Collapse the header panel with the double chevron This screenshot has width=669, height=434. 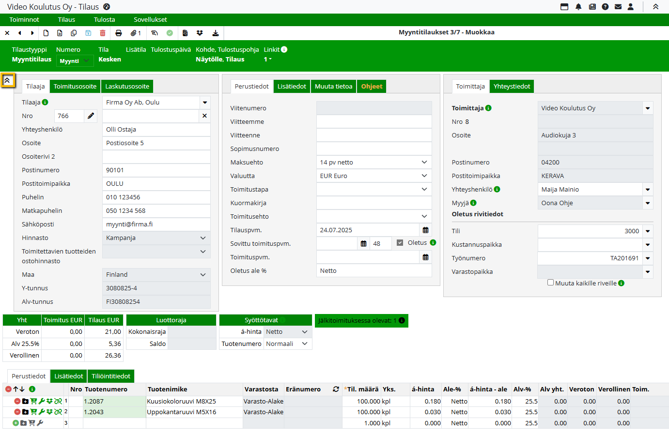tap(8, 80)
